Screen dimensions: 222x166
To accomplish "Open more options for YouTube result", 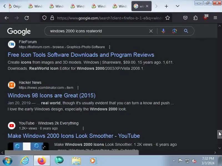I will pos(83,128).
